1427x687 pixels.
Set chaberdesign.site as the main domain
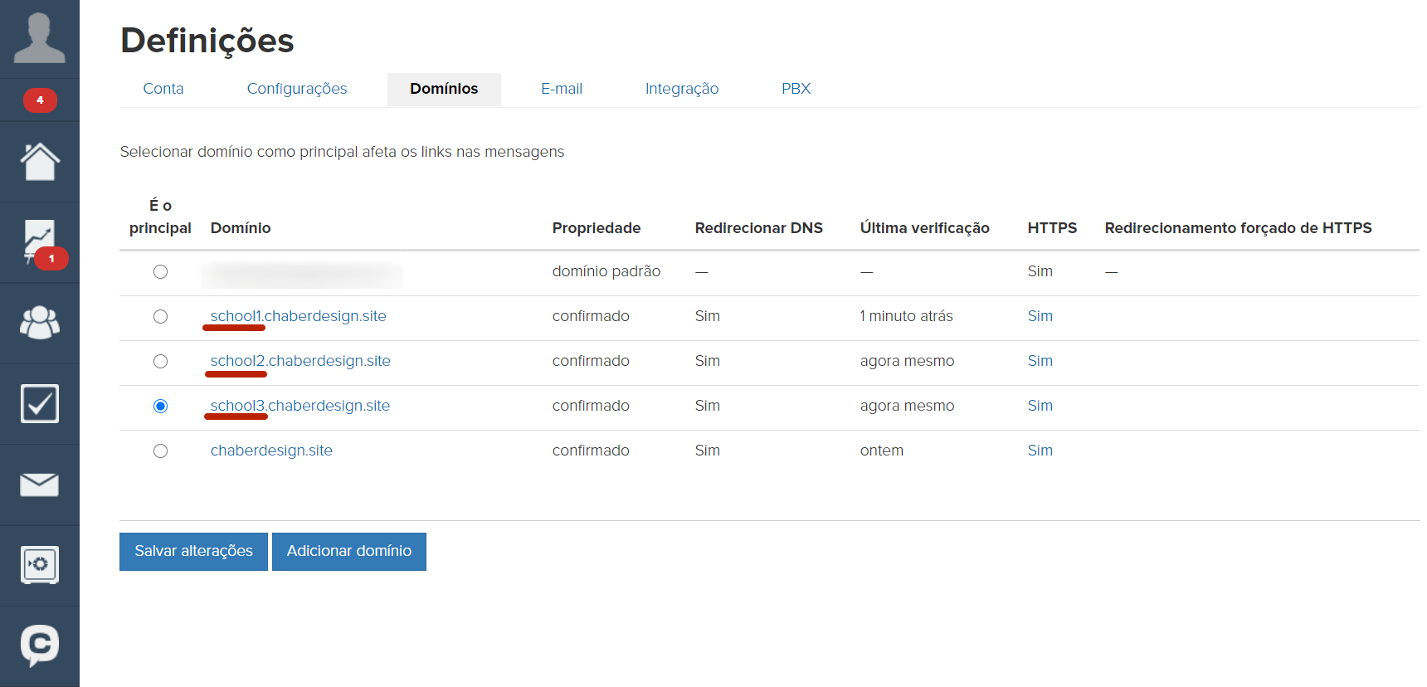tap(161, 451)
